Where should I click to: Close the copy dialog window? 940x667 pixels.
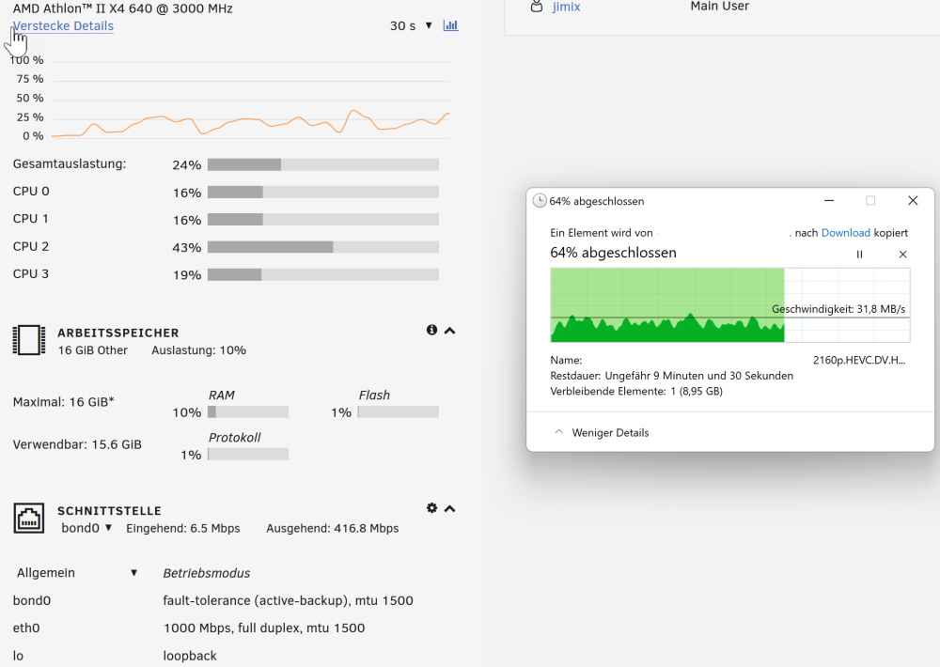pyautogui.click(x=913, y=201)
